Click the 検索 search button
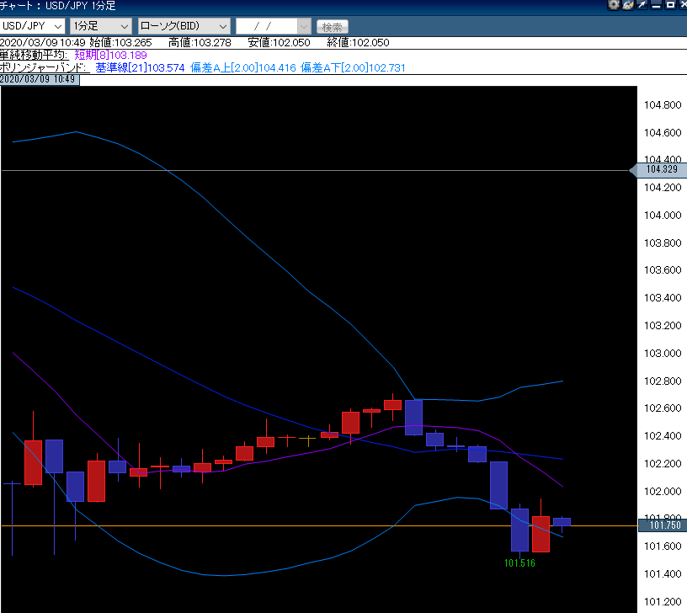 332,27
